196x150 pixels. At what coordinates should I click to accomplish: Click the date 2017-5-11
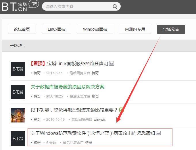point(54,73)
